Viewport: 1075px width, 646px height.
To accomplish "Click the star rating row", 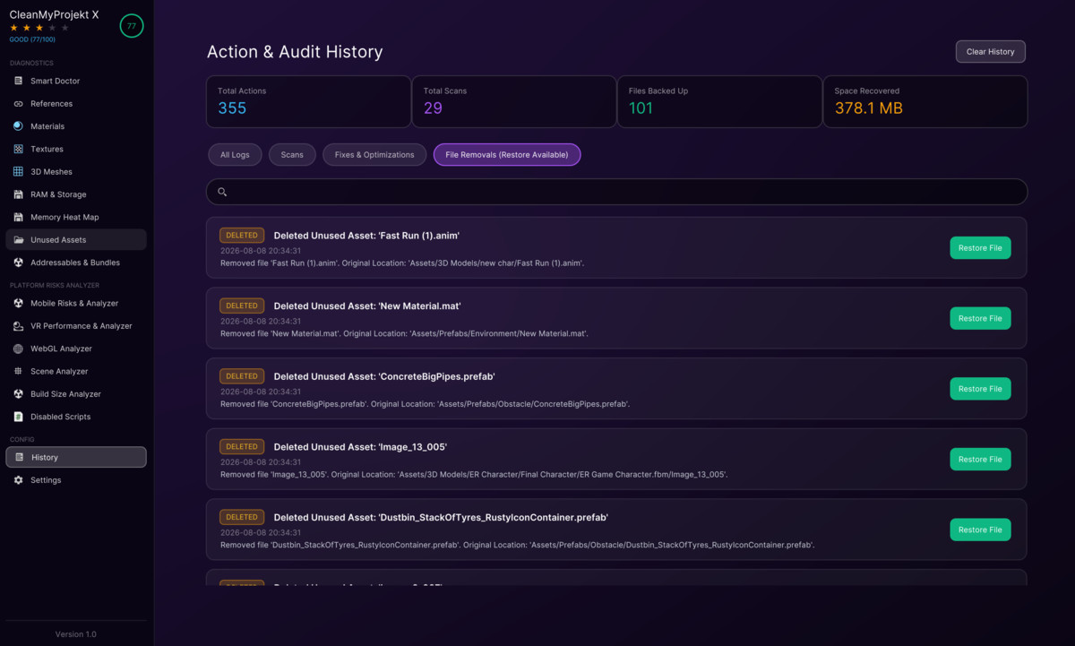I will click(x=39, y=28).
